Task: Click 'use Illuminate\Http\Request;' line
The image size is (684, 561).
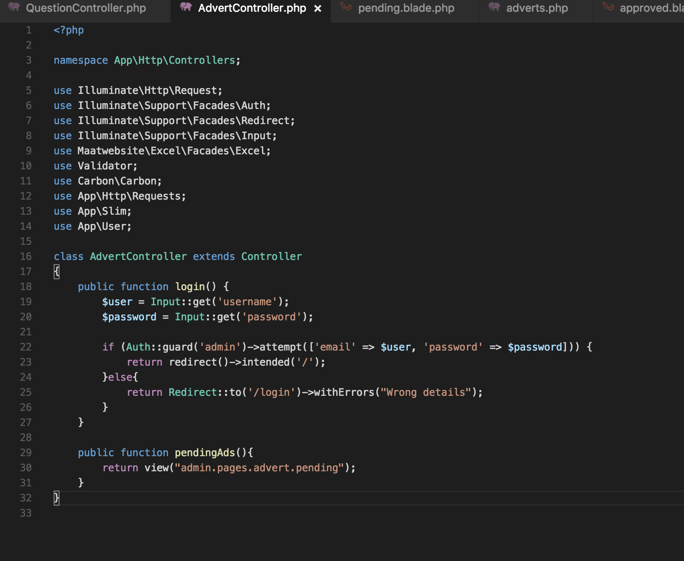Action: [x=138, y=91]
